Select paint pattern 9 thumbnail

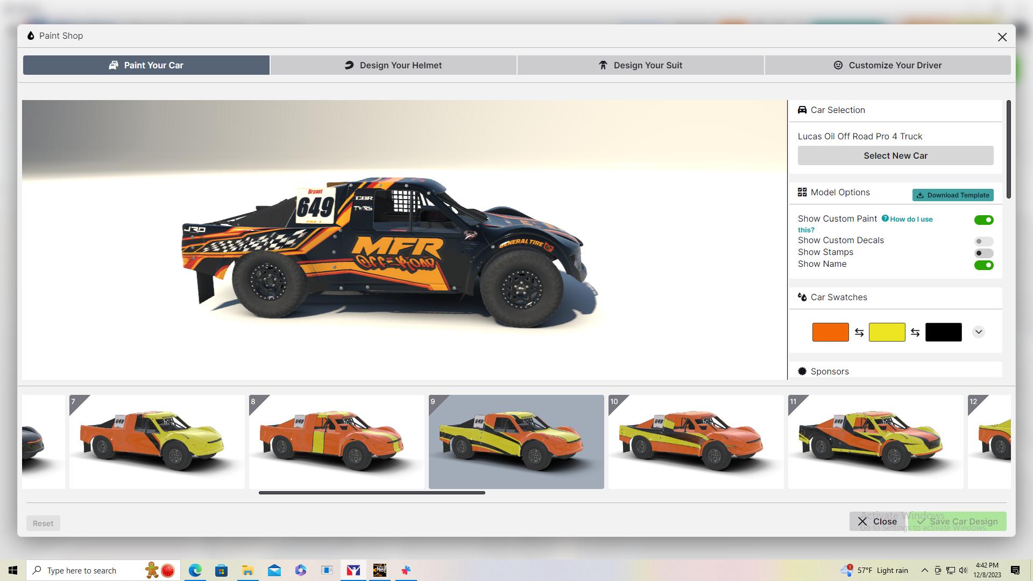(516, 442)
